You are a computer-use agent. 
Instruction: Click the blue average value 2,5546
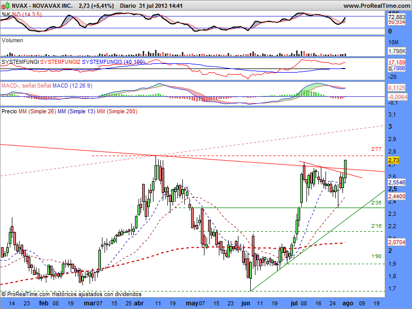(x=397, y=182)
